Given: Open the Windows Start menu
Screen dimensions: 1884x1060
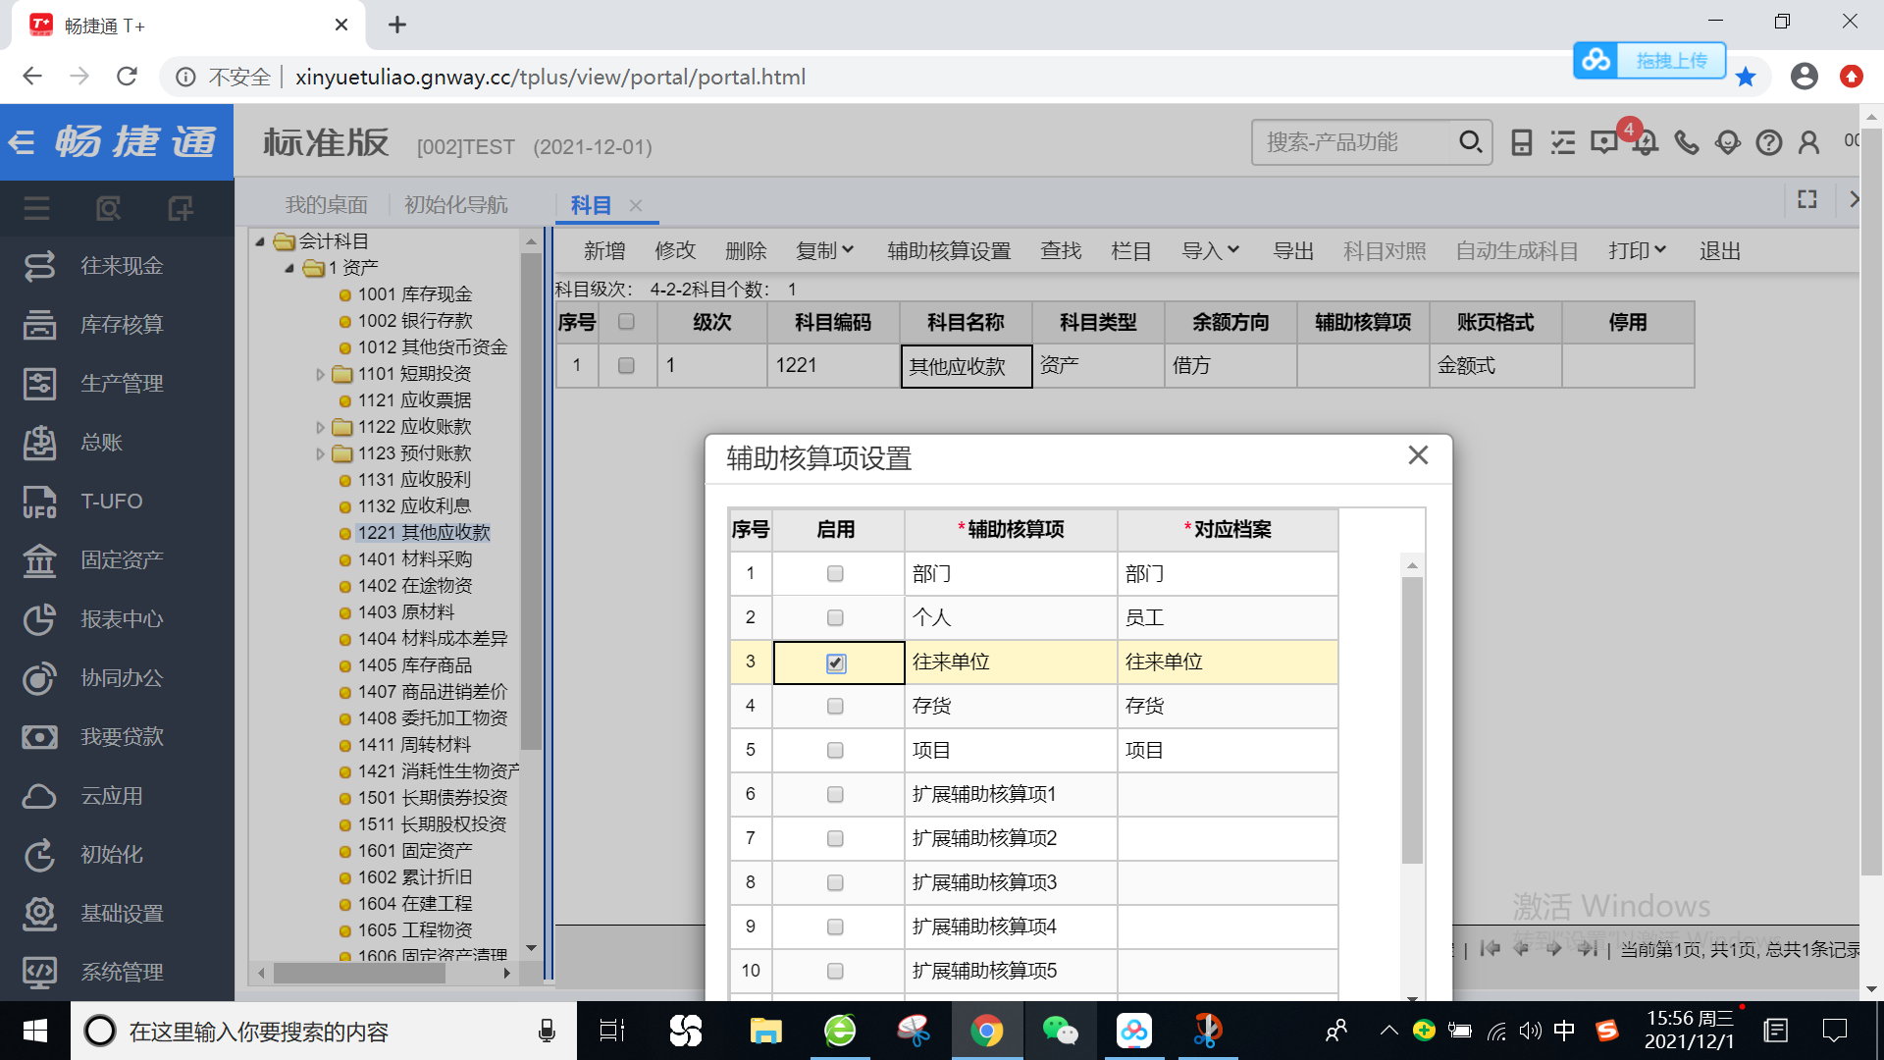Looking at the screenshot, I should (35, 1031).
